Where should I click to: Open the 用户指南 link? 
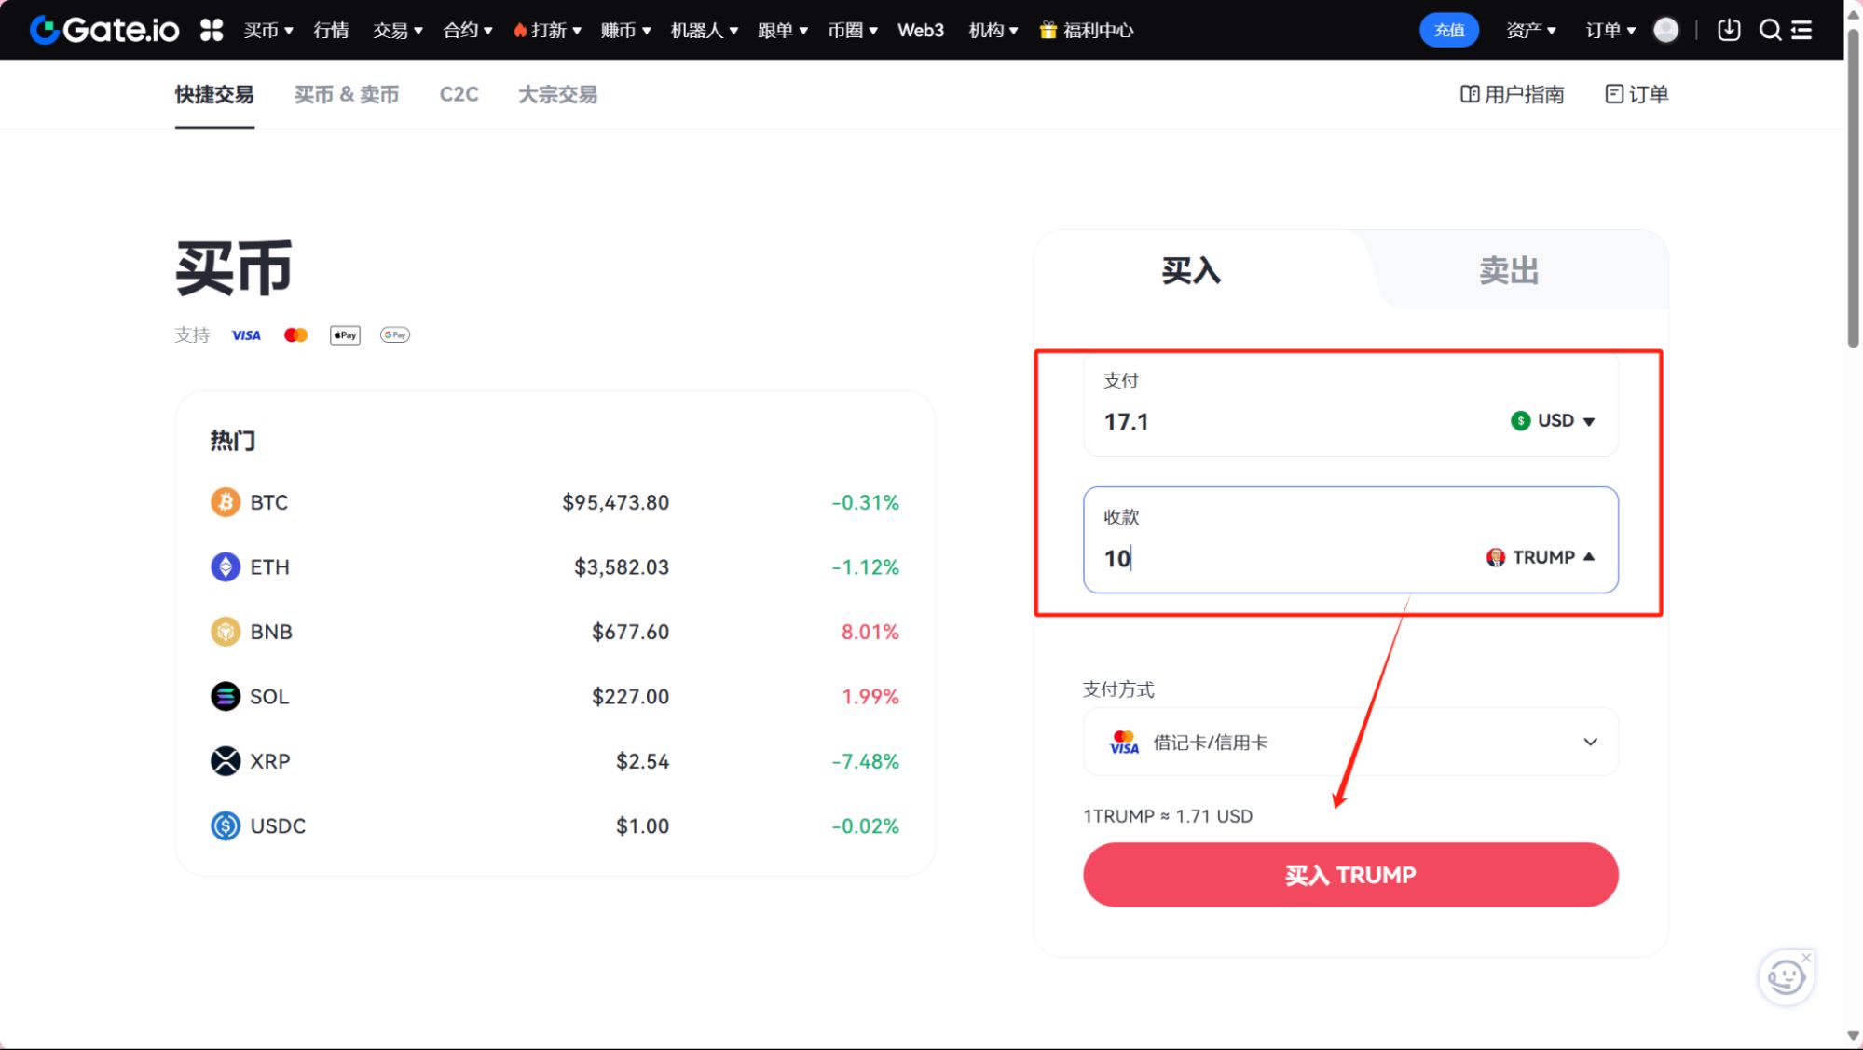click(1512, 94)
